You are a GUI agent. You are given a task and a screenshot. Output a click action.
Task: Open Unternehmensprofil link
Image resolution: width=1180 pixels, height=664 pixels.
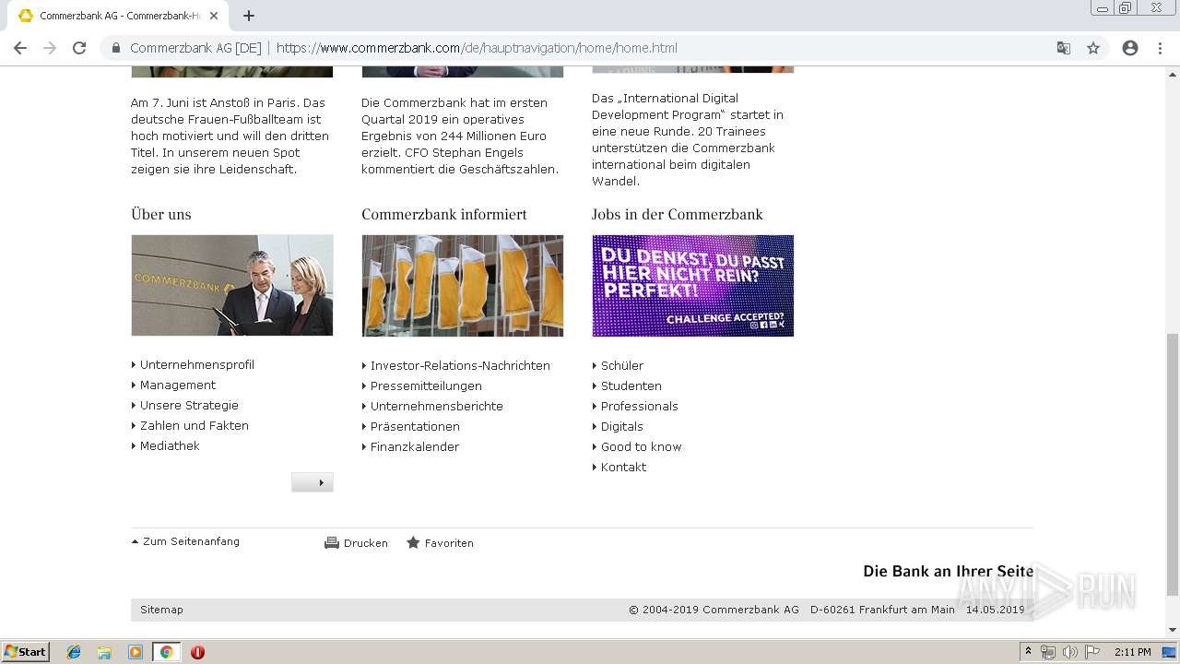pyautogui.click(x=196, y=365)
